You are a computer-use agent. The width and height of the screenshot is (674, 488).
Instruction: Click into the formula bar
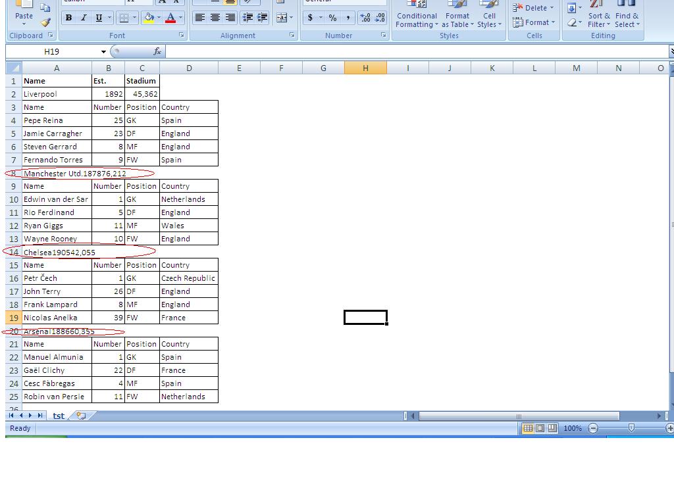pos(416,51)
